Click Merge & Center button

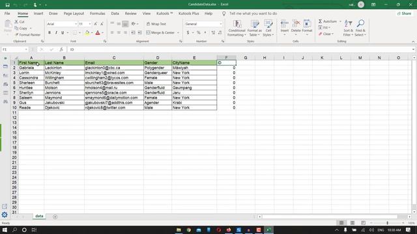[x=160, y=32]
